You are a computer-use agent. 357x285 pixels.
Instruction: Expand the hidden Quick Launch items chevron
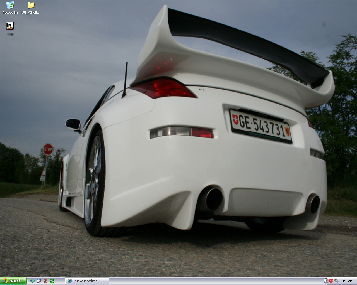pyautogui.click(x=61, y=279)
